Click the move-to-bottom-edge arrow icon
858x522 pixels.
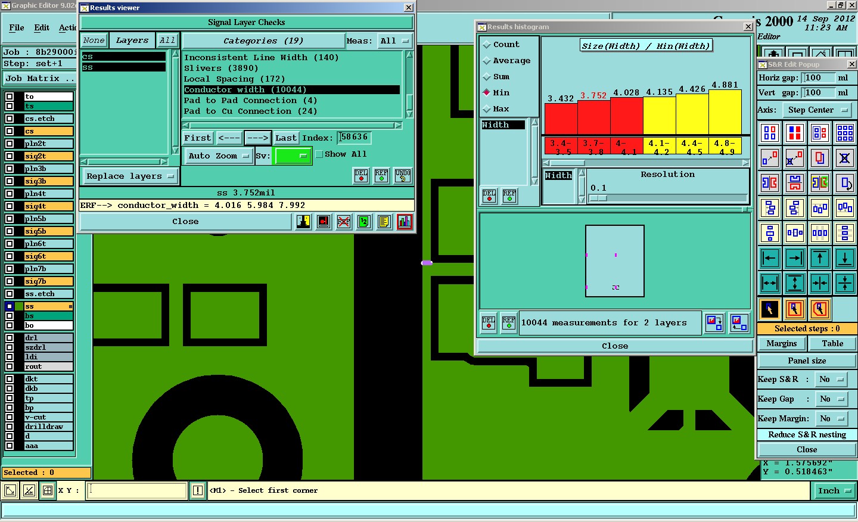coord(845,258)
